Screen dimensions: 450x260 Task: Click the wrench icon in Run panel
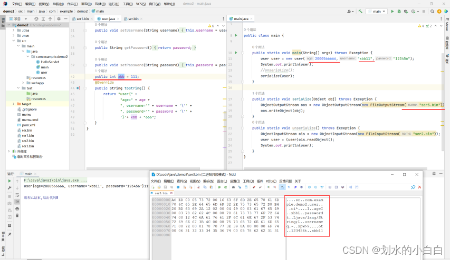click(9, 188)
